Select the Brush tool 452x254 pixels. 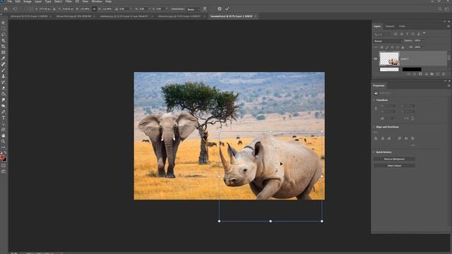(3, 71)
